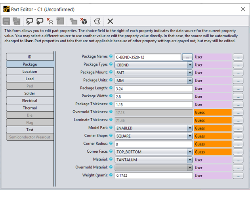Open the Material TANTALUM dropdown
The width and height of the screenshot is (250, 197).
[x=154, y=160]
